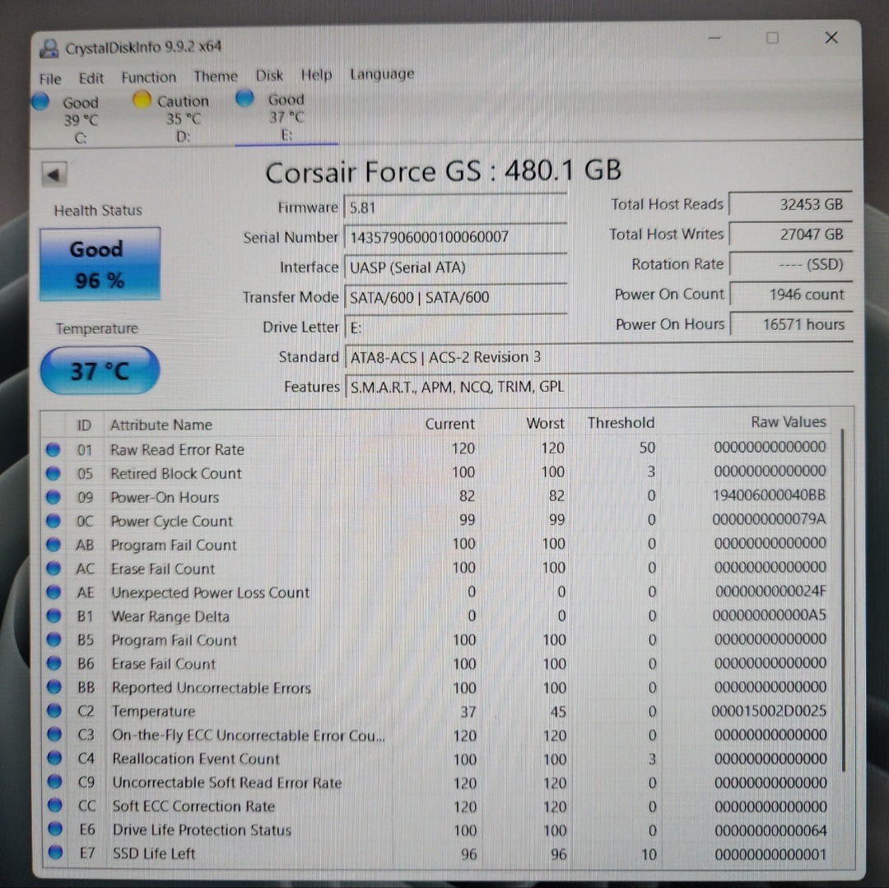The width and height of the screenshot is (889, 888).
Task: Open the Theme menu
Action: (216, 76)
